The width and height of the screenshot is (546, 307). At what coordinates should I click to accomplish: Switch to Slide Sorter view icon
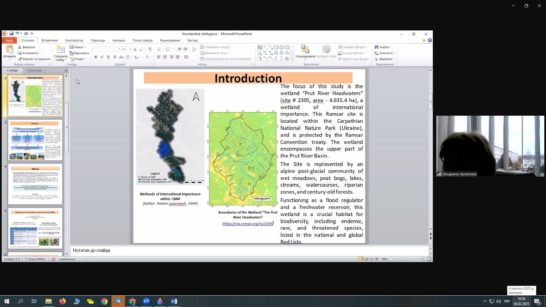[367, 259]
